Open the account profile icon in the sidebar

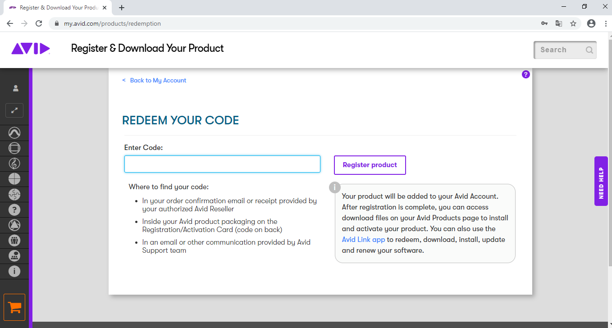click(x=15, y=88)
